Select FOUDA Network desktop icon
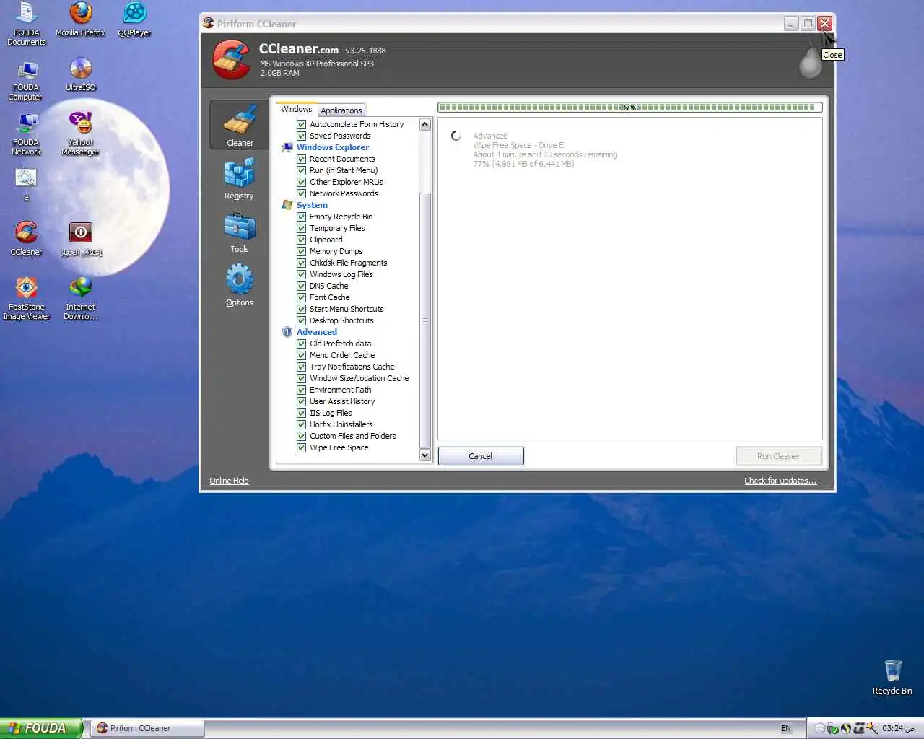 [27, 135]
